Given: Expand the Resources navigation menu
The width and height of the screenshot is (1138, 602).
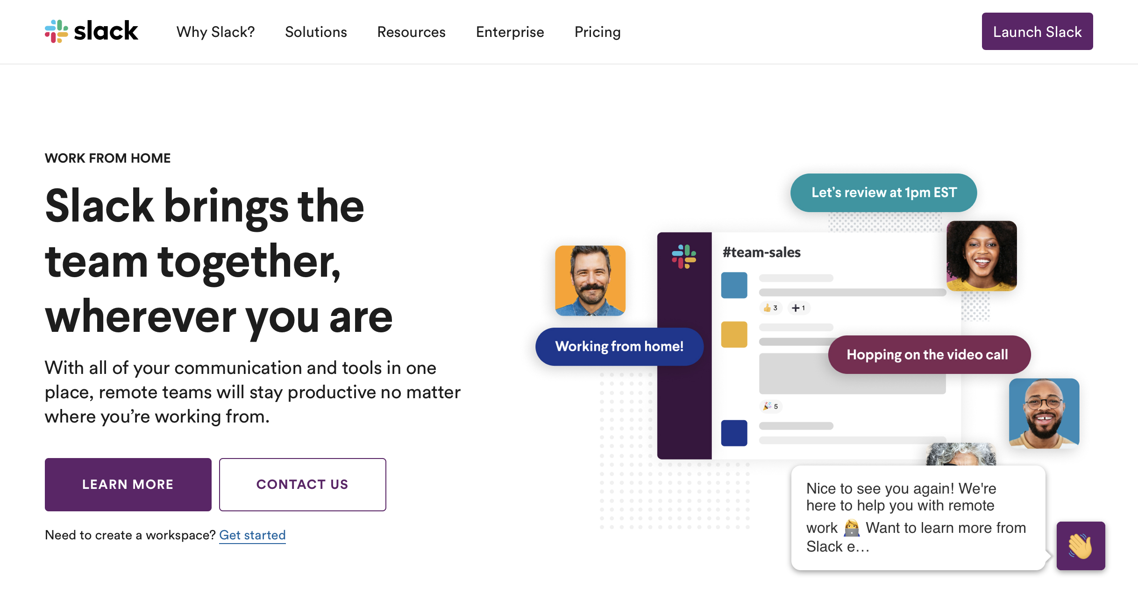Looking at the screenshot, I should click(411, 32).
